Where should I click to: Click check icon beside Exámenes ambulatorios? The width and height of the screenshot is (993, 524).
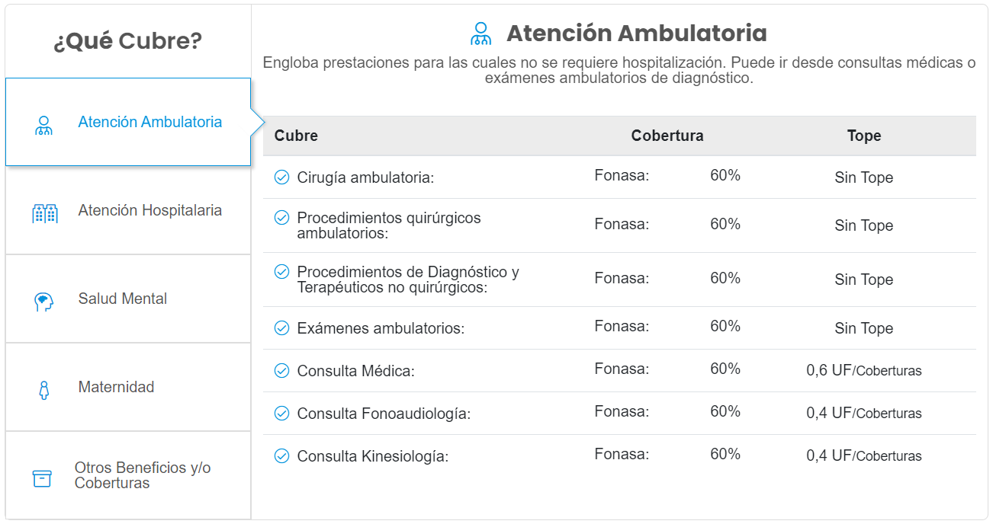point(281,328)
